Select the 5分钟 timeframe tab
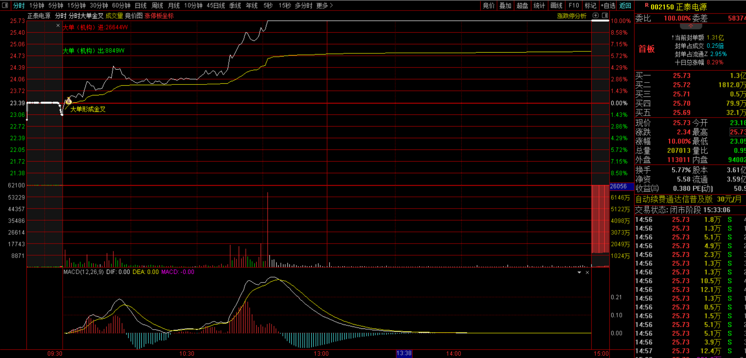746x358 pixels. [56, 5]
